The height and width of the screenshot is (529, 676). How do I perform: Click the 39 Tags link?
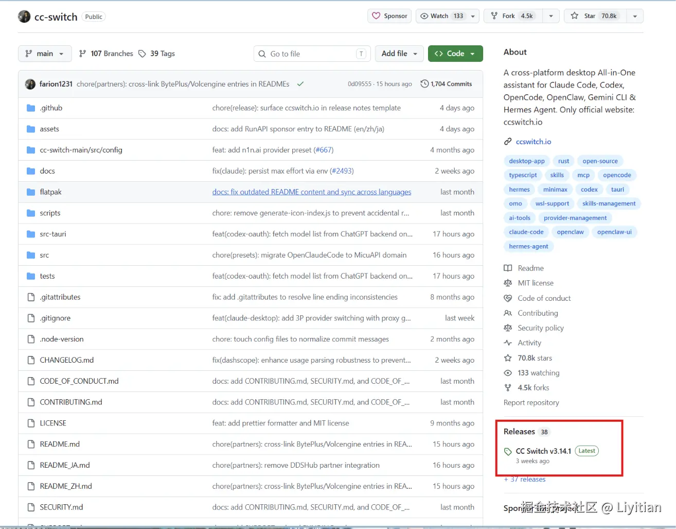pyautogui.click(x=157, y=54)
